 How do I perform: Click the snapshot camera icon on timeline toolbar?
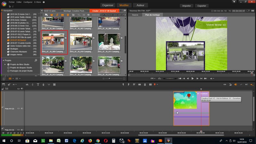click(150, 84)
